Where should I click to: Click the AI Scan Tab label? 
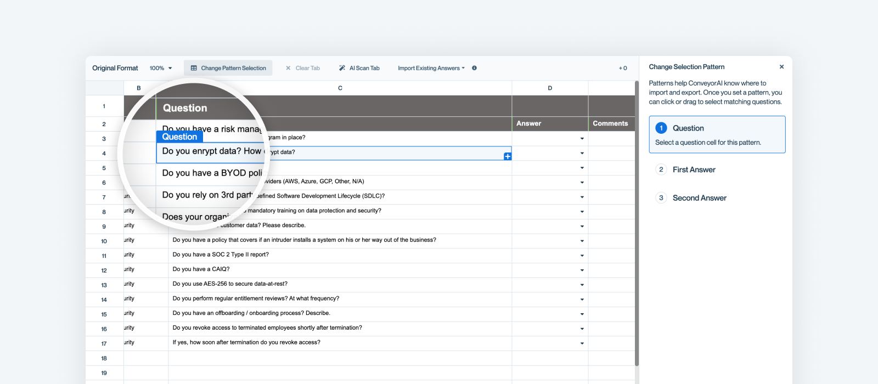click(364, 68)
